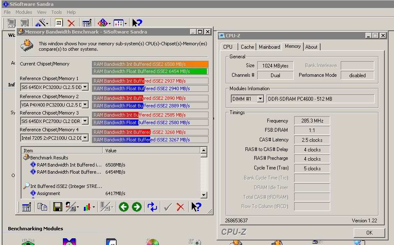Click the gray checkmark OK icon in the benchmark toolbar
The width and height of the screenshot is (394, 245).
(167, 207)
